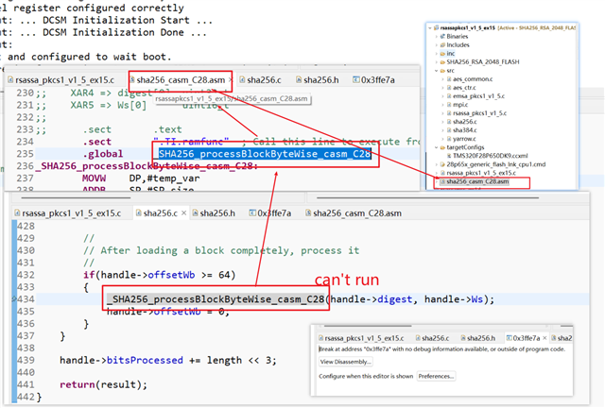Click the 'Break at address' message text
Viewport: 605px width, 408px height.
(x=441, y=349)
